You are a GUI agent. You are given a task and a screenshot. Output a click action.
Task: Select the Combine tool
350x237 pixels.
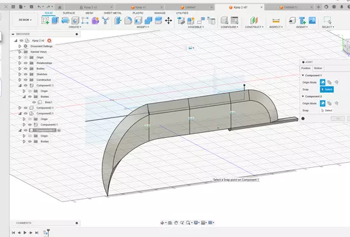tap(148, 20)
